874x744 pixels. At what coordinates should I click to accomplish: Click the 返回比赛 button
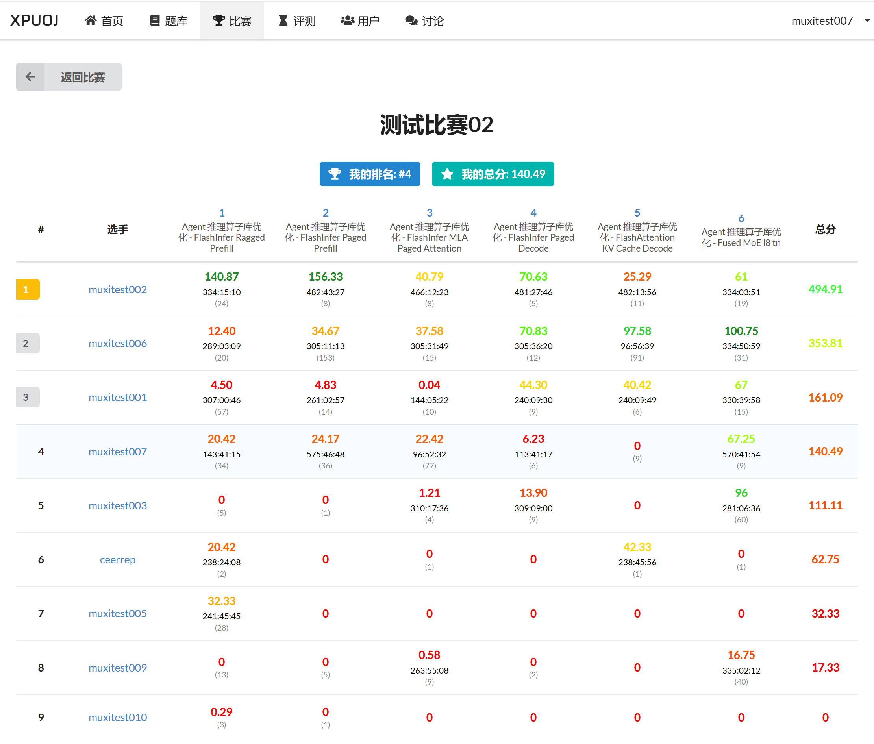coord(69,77)
